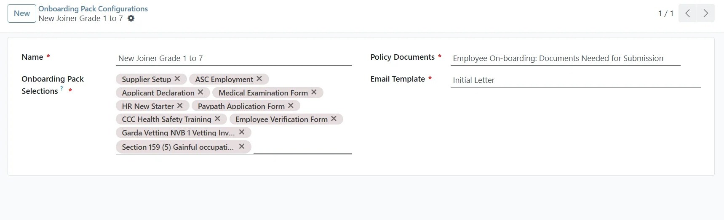Viewport: 724px width, 220px height.
Task: Delete the Paypath Application Form tag
Action: point(291,106)
